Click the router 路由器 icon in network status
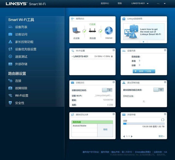This screenshot has height=160, width=175. 92,30
